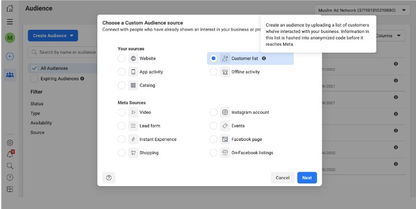
Task: Select the Website radio button
Action: tap(121, 58)
